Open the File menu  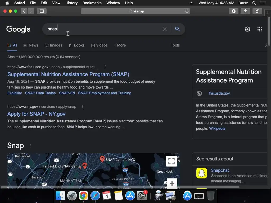(x=33, y=3)
